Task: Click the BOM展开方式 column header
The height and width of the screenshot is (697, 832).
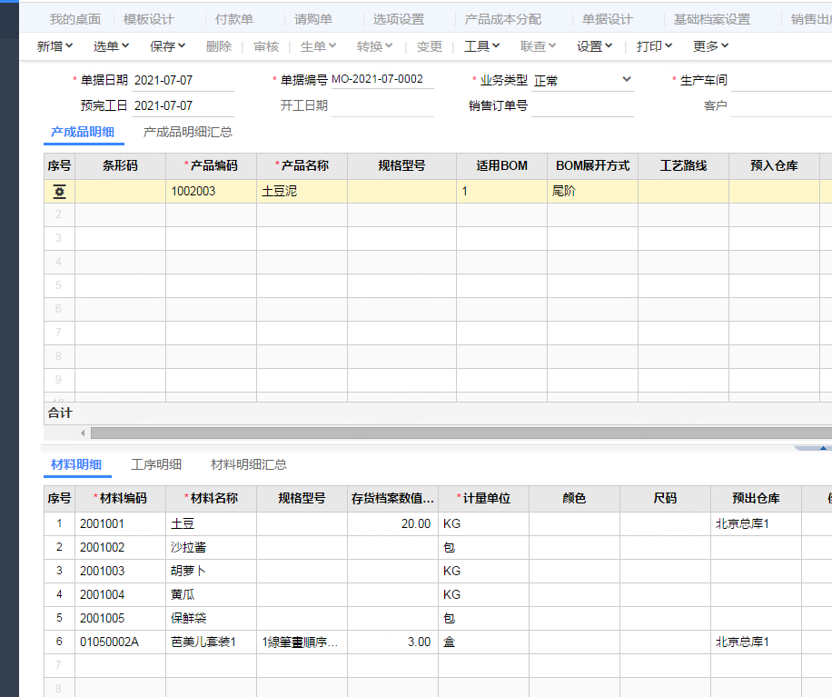Action: 593,165
